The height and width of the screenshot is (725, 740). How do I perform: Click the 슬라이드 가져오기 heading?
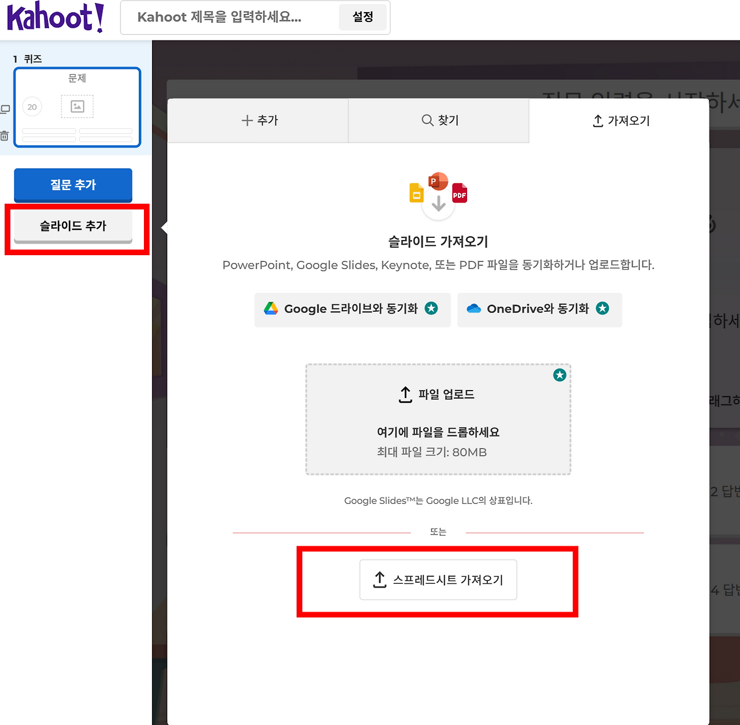438,242
